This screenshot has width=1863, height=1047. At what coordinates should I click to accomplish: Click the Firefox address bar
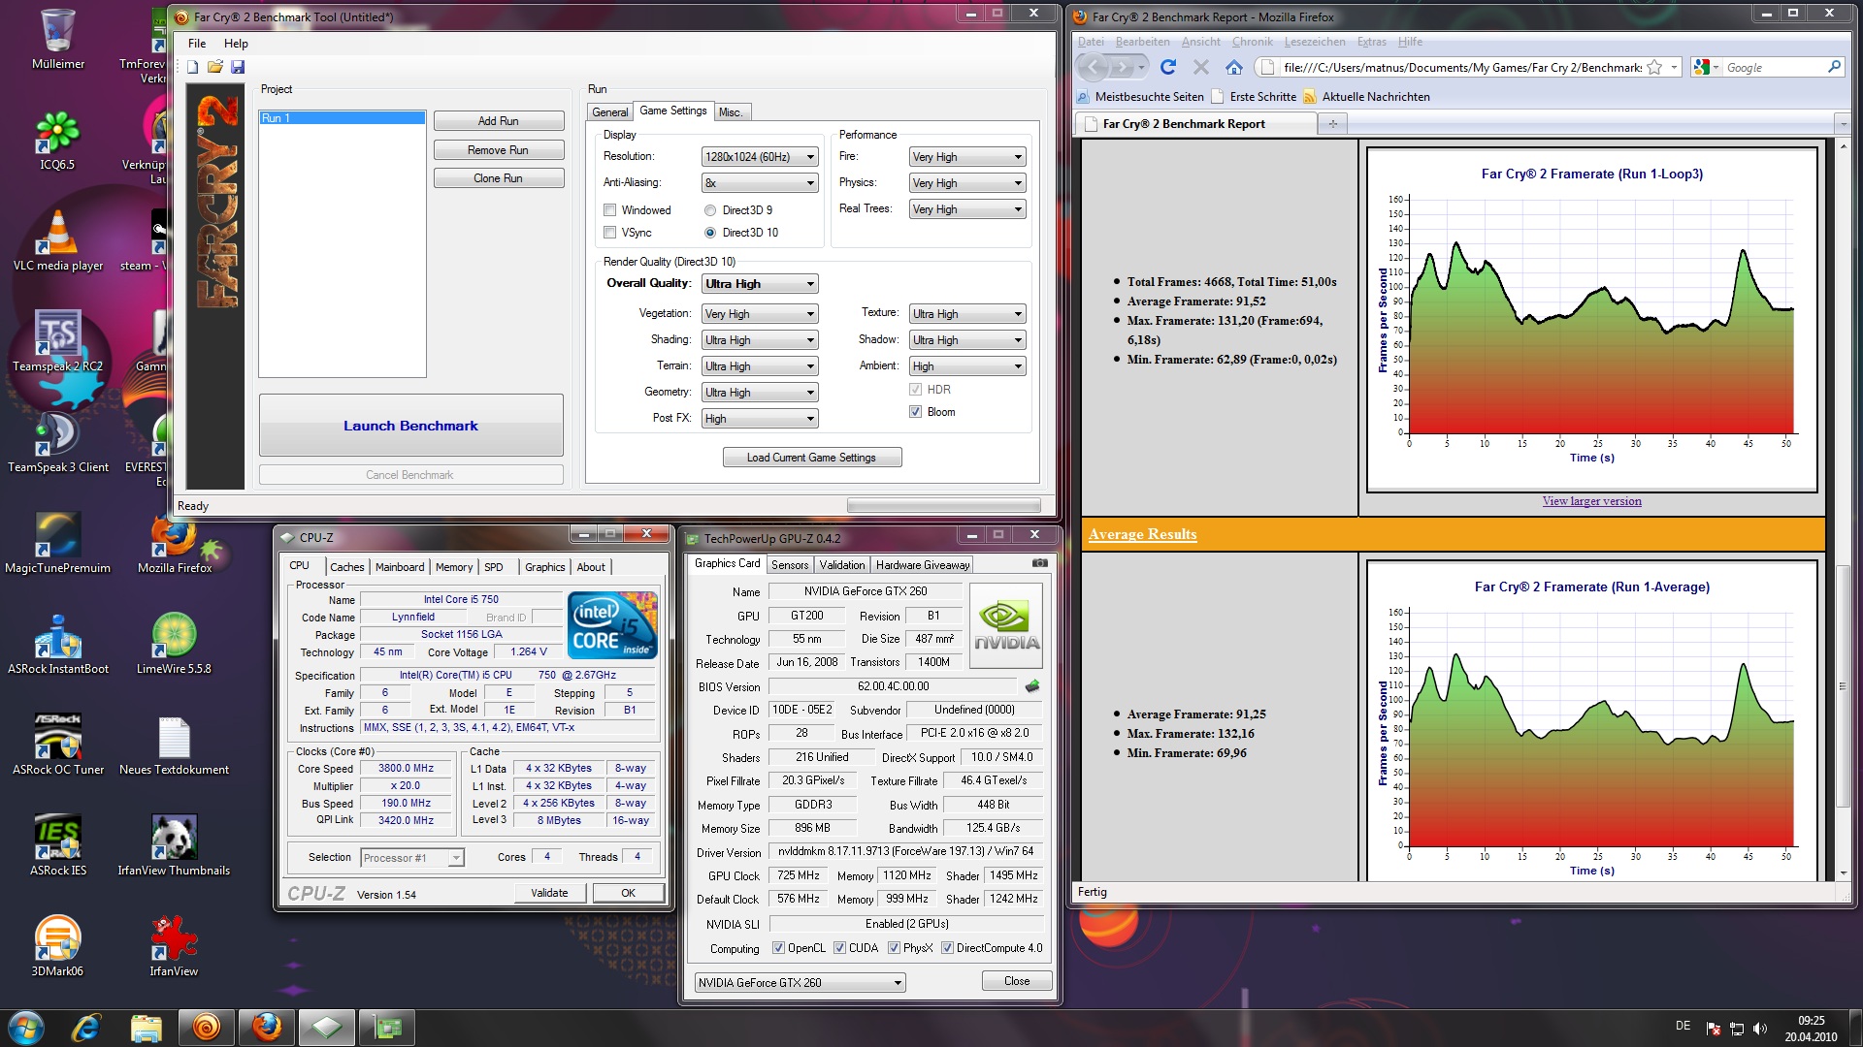1465,67
